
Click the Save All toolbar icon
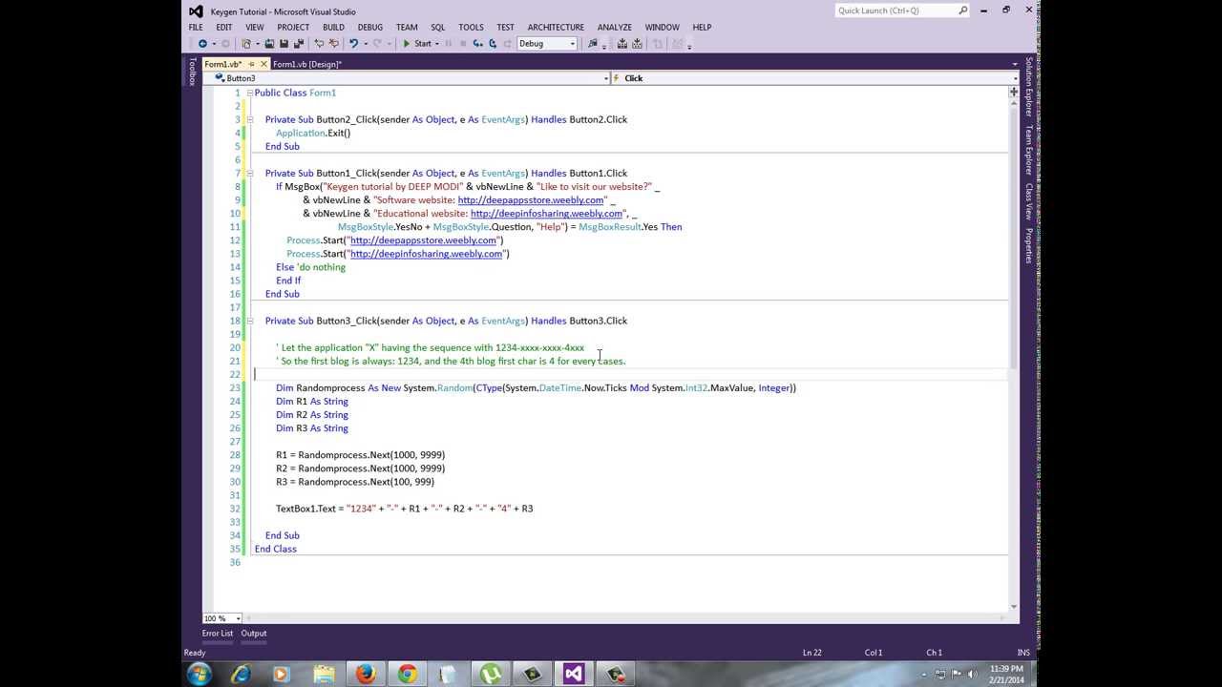tap(300, 43)
